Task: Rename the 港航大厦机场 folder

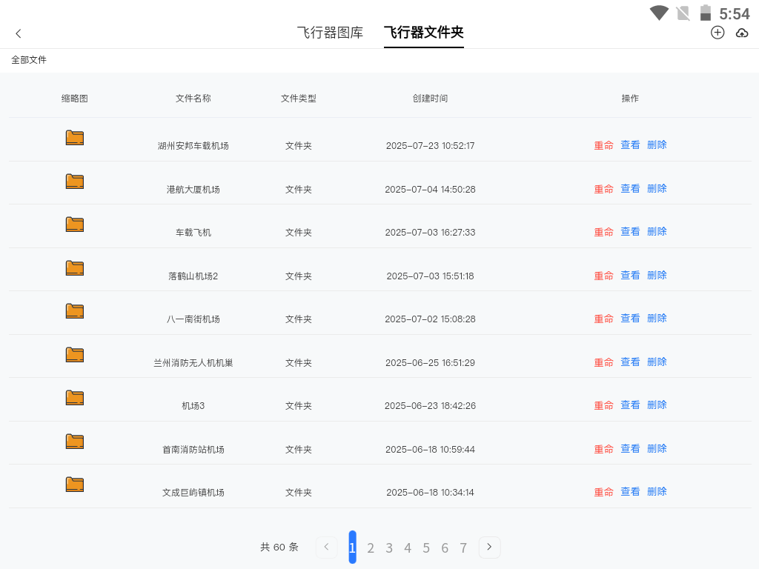Action: (603, 189)
